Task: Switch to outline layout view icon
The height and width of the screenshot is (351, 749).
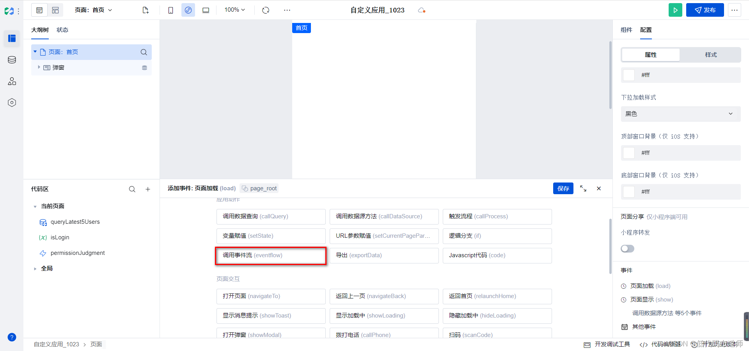Action: [39, 10]
